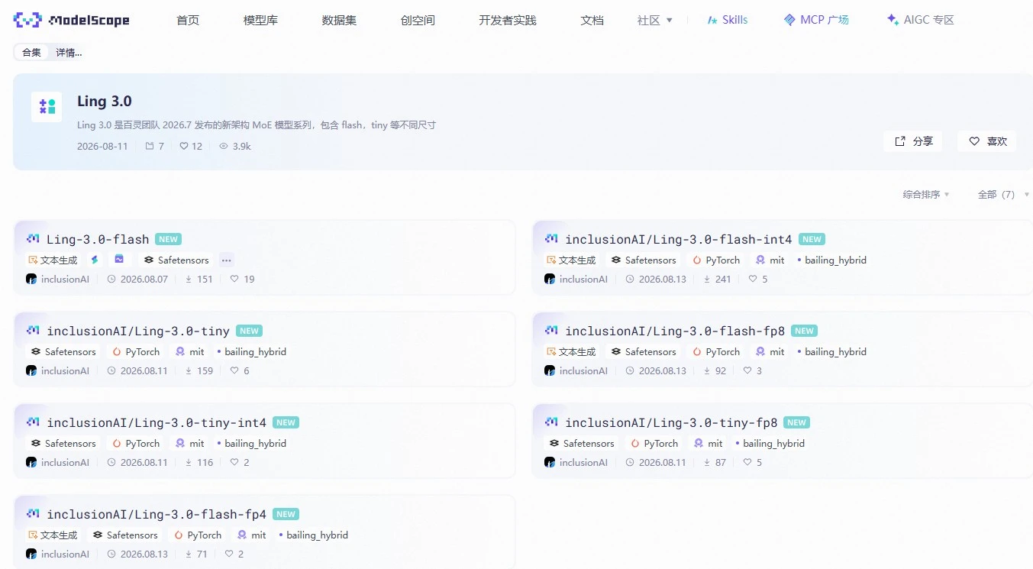The width and height of the screenshot is (1033, 569).
Task: Expand more tags via the ellipsis on Ling-3.0-flash
Action: click(226, 260)
